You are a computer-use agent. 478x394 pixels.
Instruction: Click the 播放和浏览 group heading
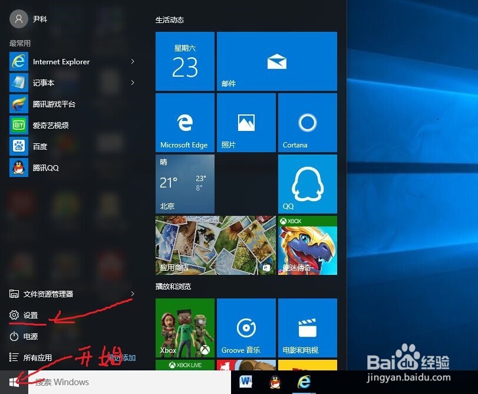coord(173,286)
